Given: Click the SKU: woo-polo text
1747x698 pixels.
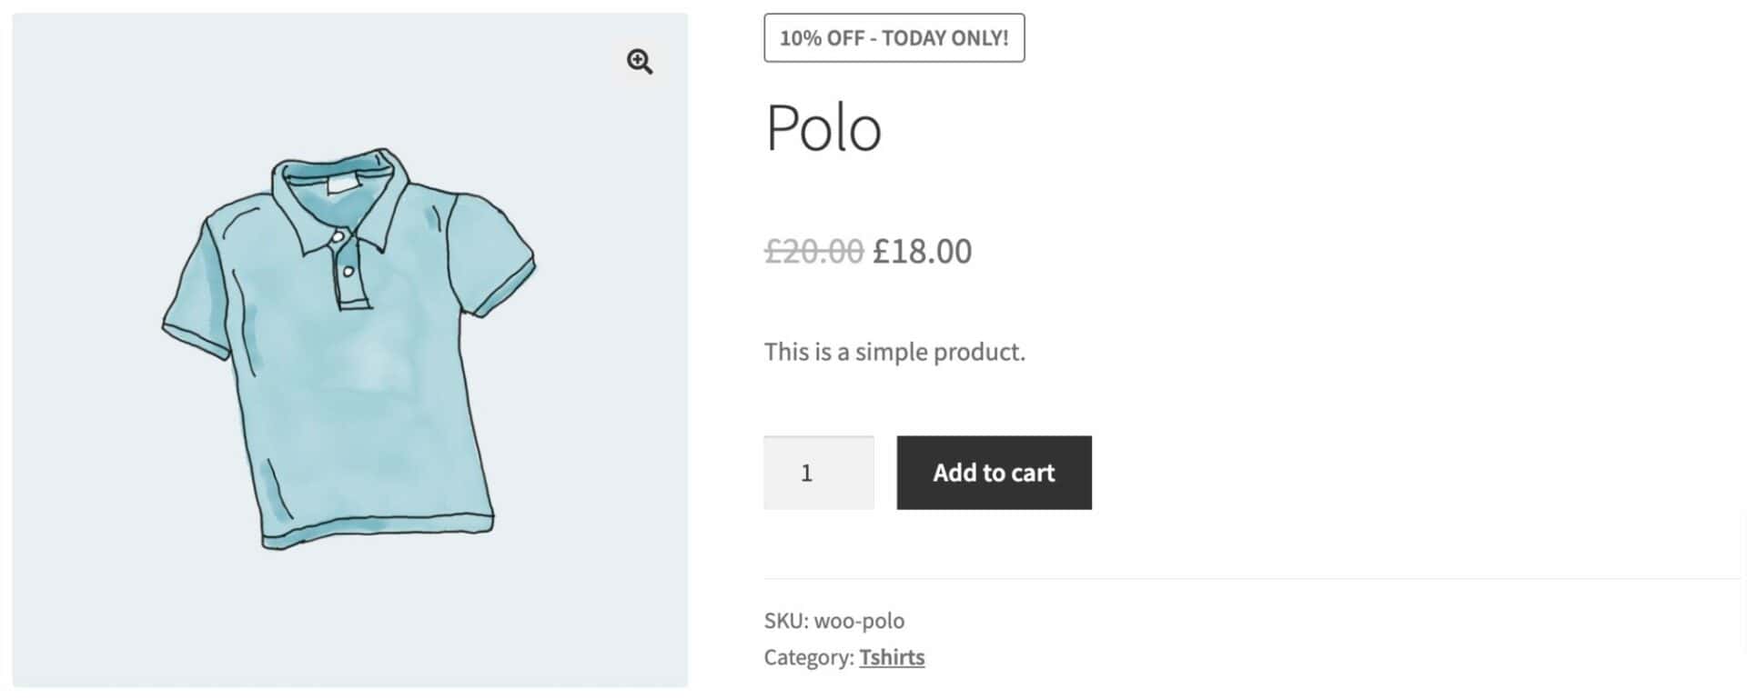Looking at the screenshot, I should (834, 621).
